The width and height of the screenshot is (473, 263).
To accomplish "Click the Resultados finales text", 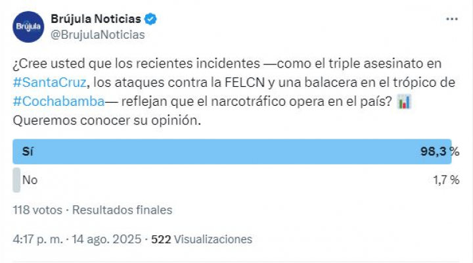I will pos(122,210).
